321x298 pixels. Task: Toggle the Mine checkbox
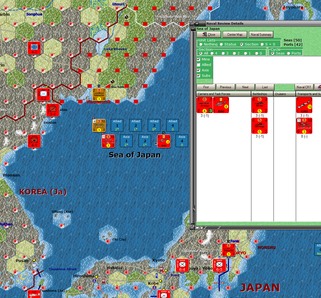198,59
